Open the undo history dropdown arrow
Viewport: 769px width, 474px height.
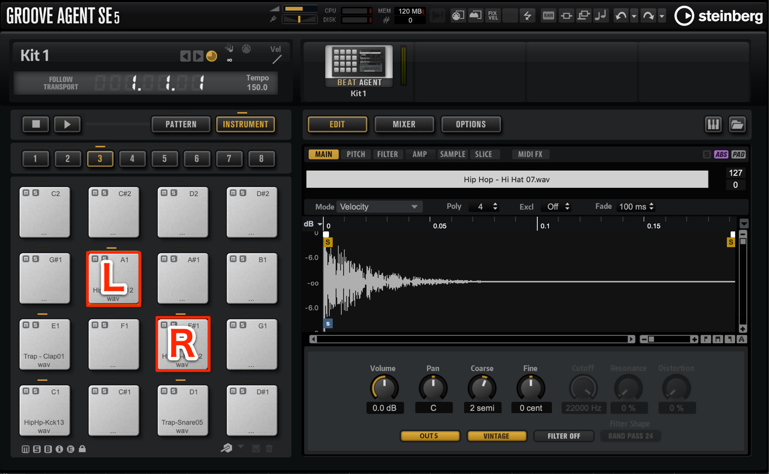[634, 16]
